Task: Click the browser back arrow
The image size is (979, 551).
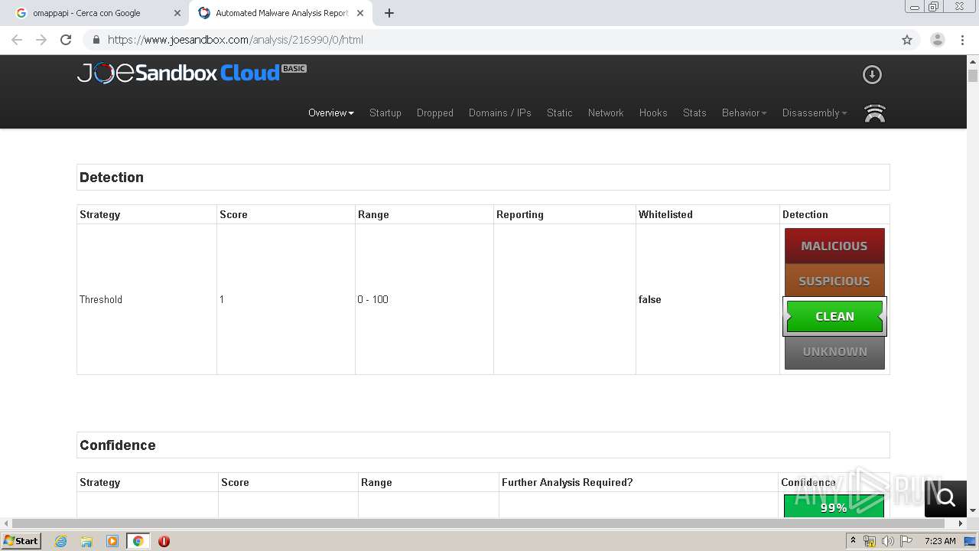Action: pos(17,40)
